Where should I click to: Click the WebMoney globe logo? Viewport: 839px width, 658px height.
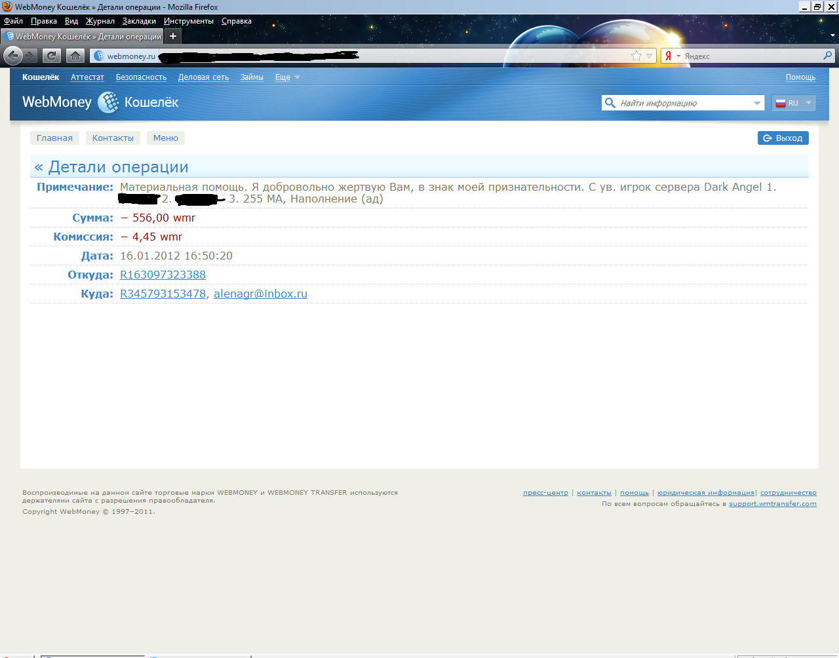[109, 102]
